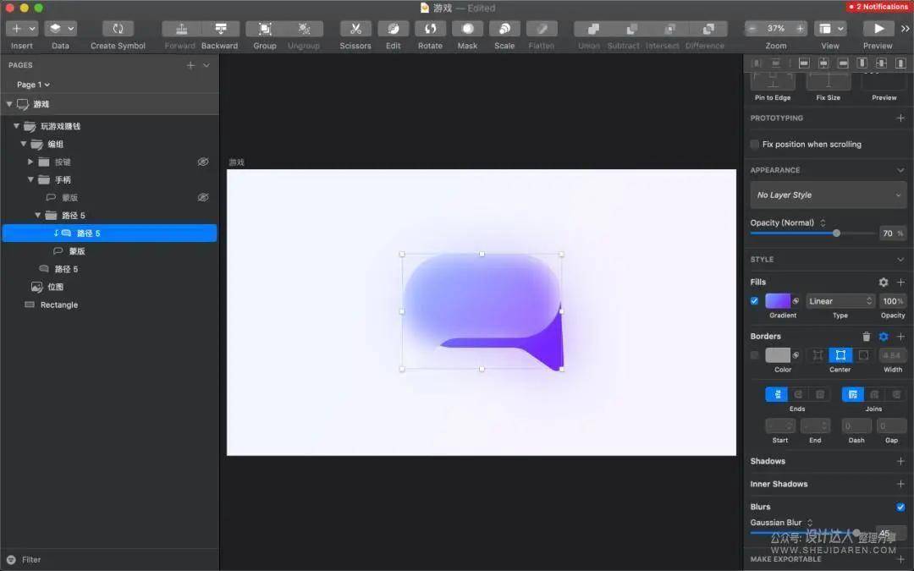Add a new shadow with plus button
Viewport: 914px width, 571px height.
coord(900,461)
